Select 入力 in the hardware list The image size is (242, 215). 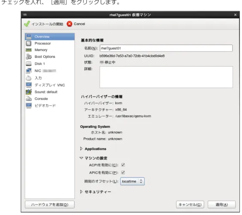click(x=50, y=78)
